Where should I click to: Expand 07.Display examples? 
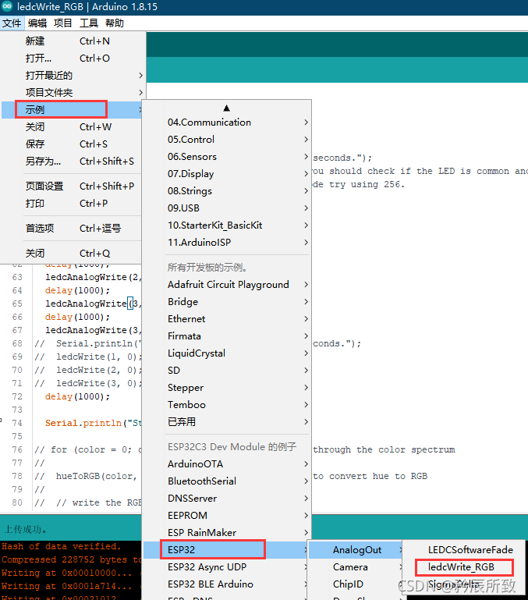[x=226, y=174]
